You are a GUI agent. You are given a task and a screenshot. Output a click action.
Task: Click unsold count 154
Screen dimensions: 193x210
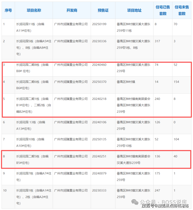point(176,82)
